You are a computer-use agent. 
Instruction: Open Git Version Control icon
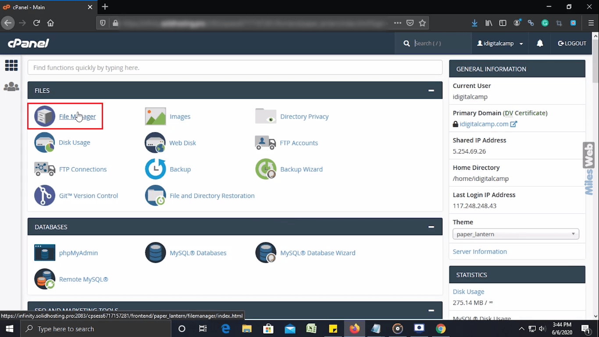pos(45,195)
